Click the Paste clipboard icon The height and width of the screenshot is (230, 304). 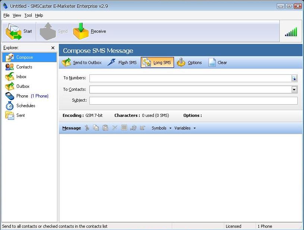[105, 128]
